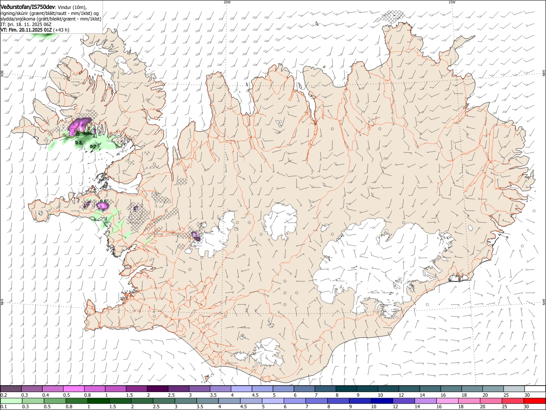
Task: Select the bottom-row green swatch between 0.5 and 0.8
Action: pos(55,401)
